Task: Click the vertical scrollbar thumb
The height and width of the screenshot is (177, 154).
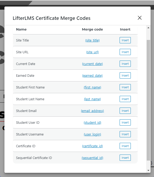Action: coord(148,100)
